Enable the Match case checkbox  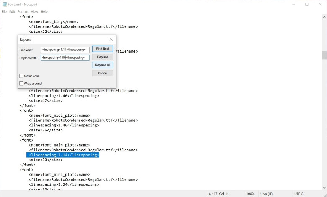click(21, 76)
